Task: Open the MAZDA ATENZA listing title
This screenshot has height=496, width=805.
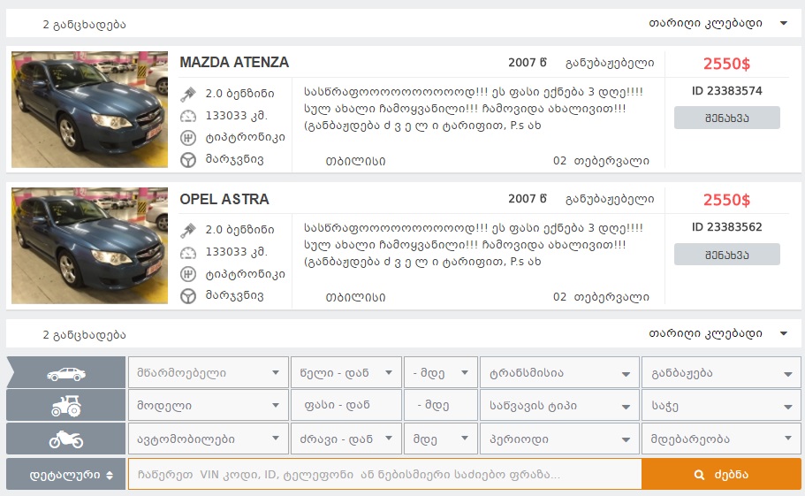Action: (234, 62)
